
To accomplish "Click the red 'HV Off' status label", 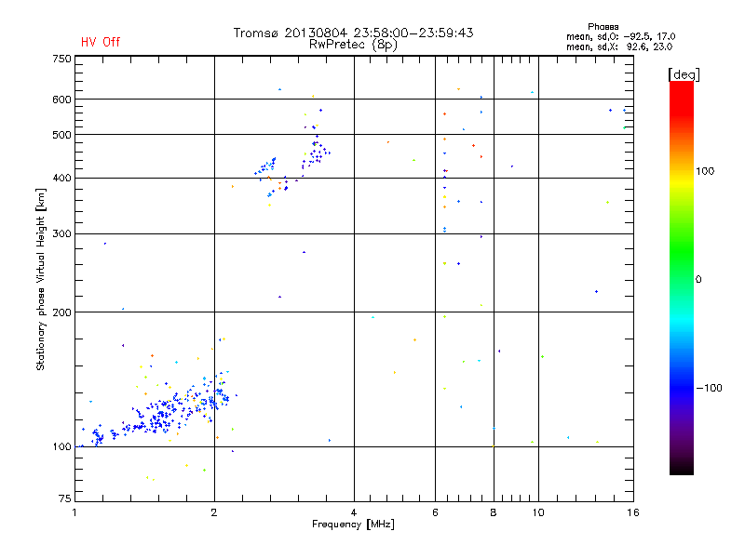I will [x=100, y=42].
